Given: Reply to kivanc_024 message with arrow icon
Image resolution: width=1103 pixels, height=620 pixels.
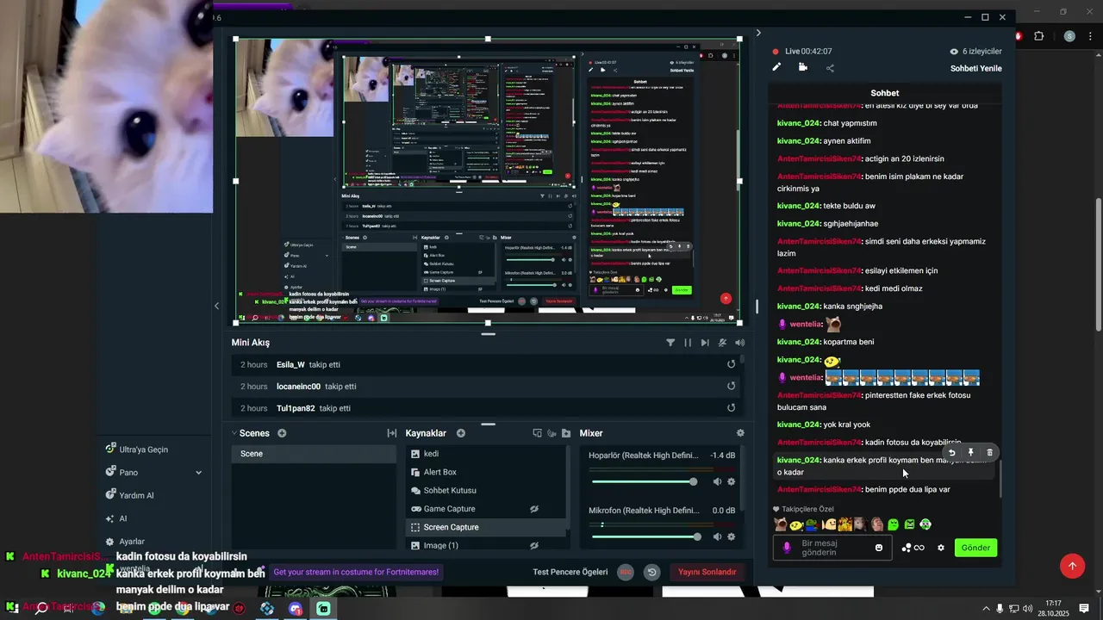Looking at the screenshot, I should (x=951, y=452).
